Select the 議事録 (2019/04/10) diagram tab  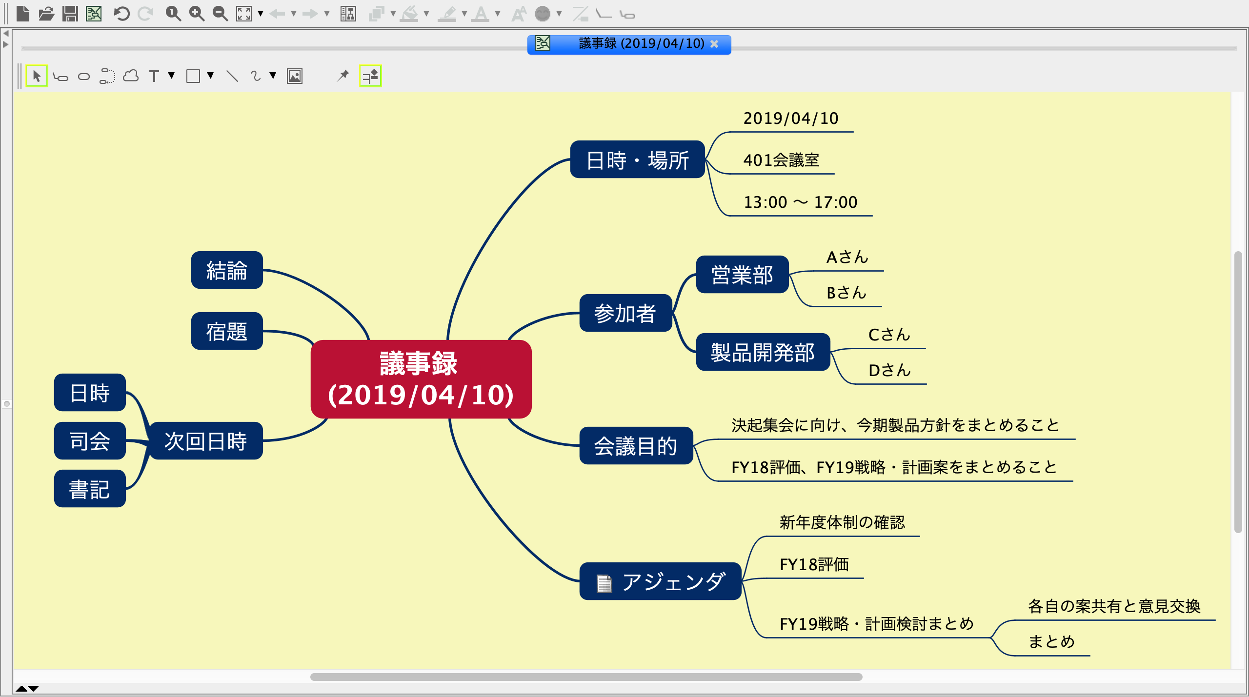pos(629,44)
